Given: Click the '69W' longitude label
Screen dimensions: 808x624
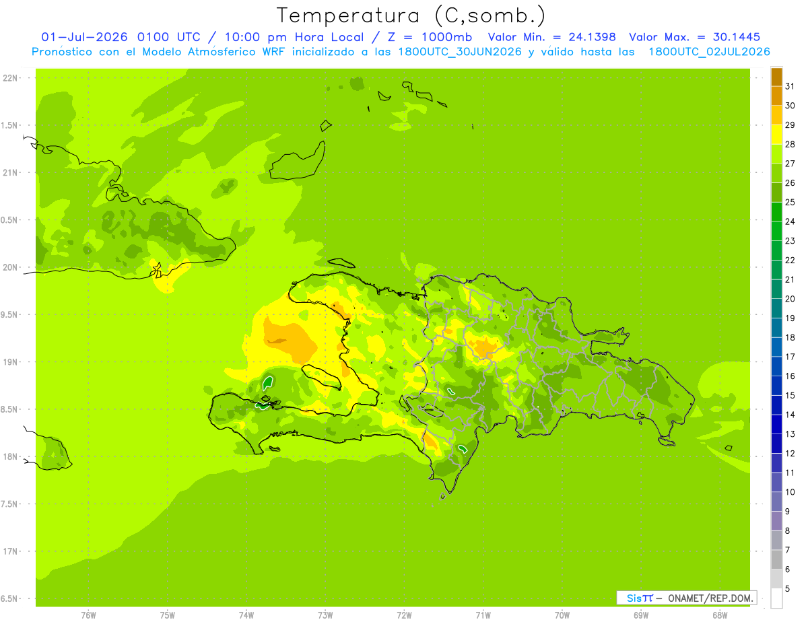Looking at the screenshot, I should coord(641,615).
